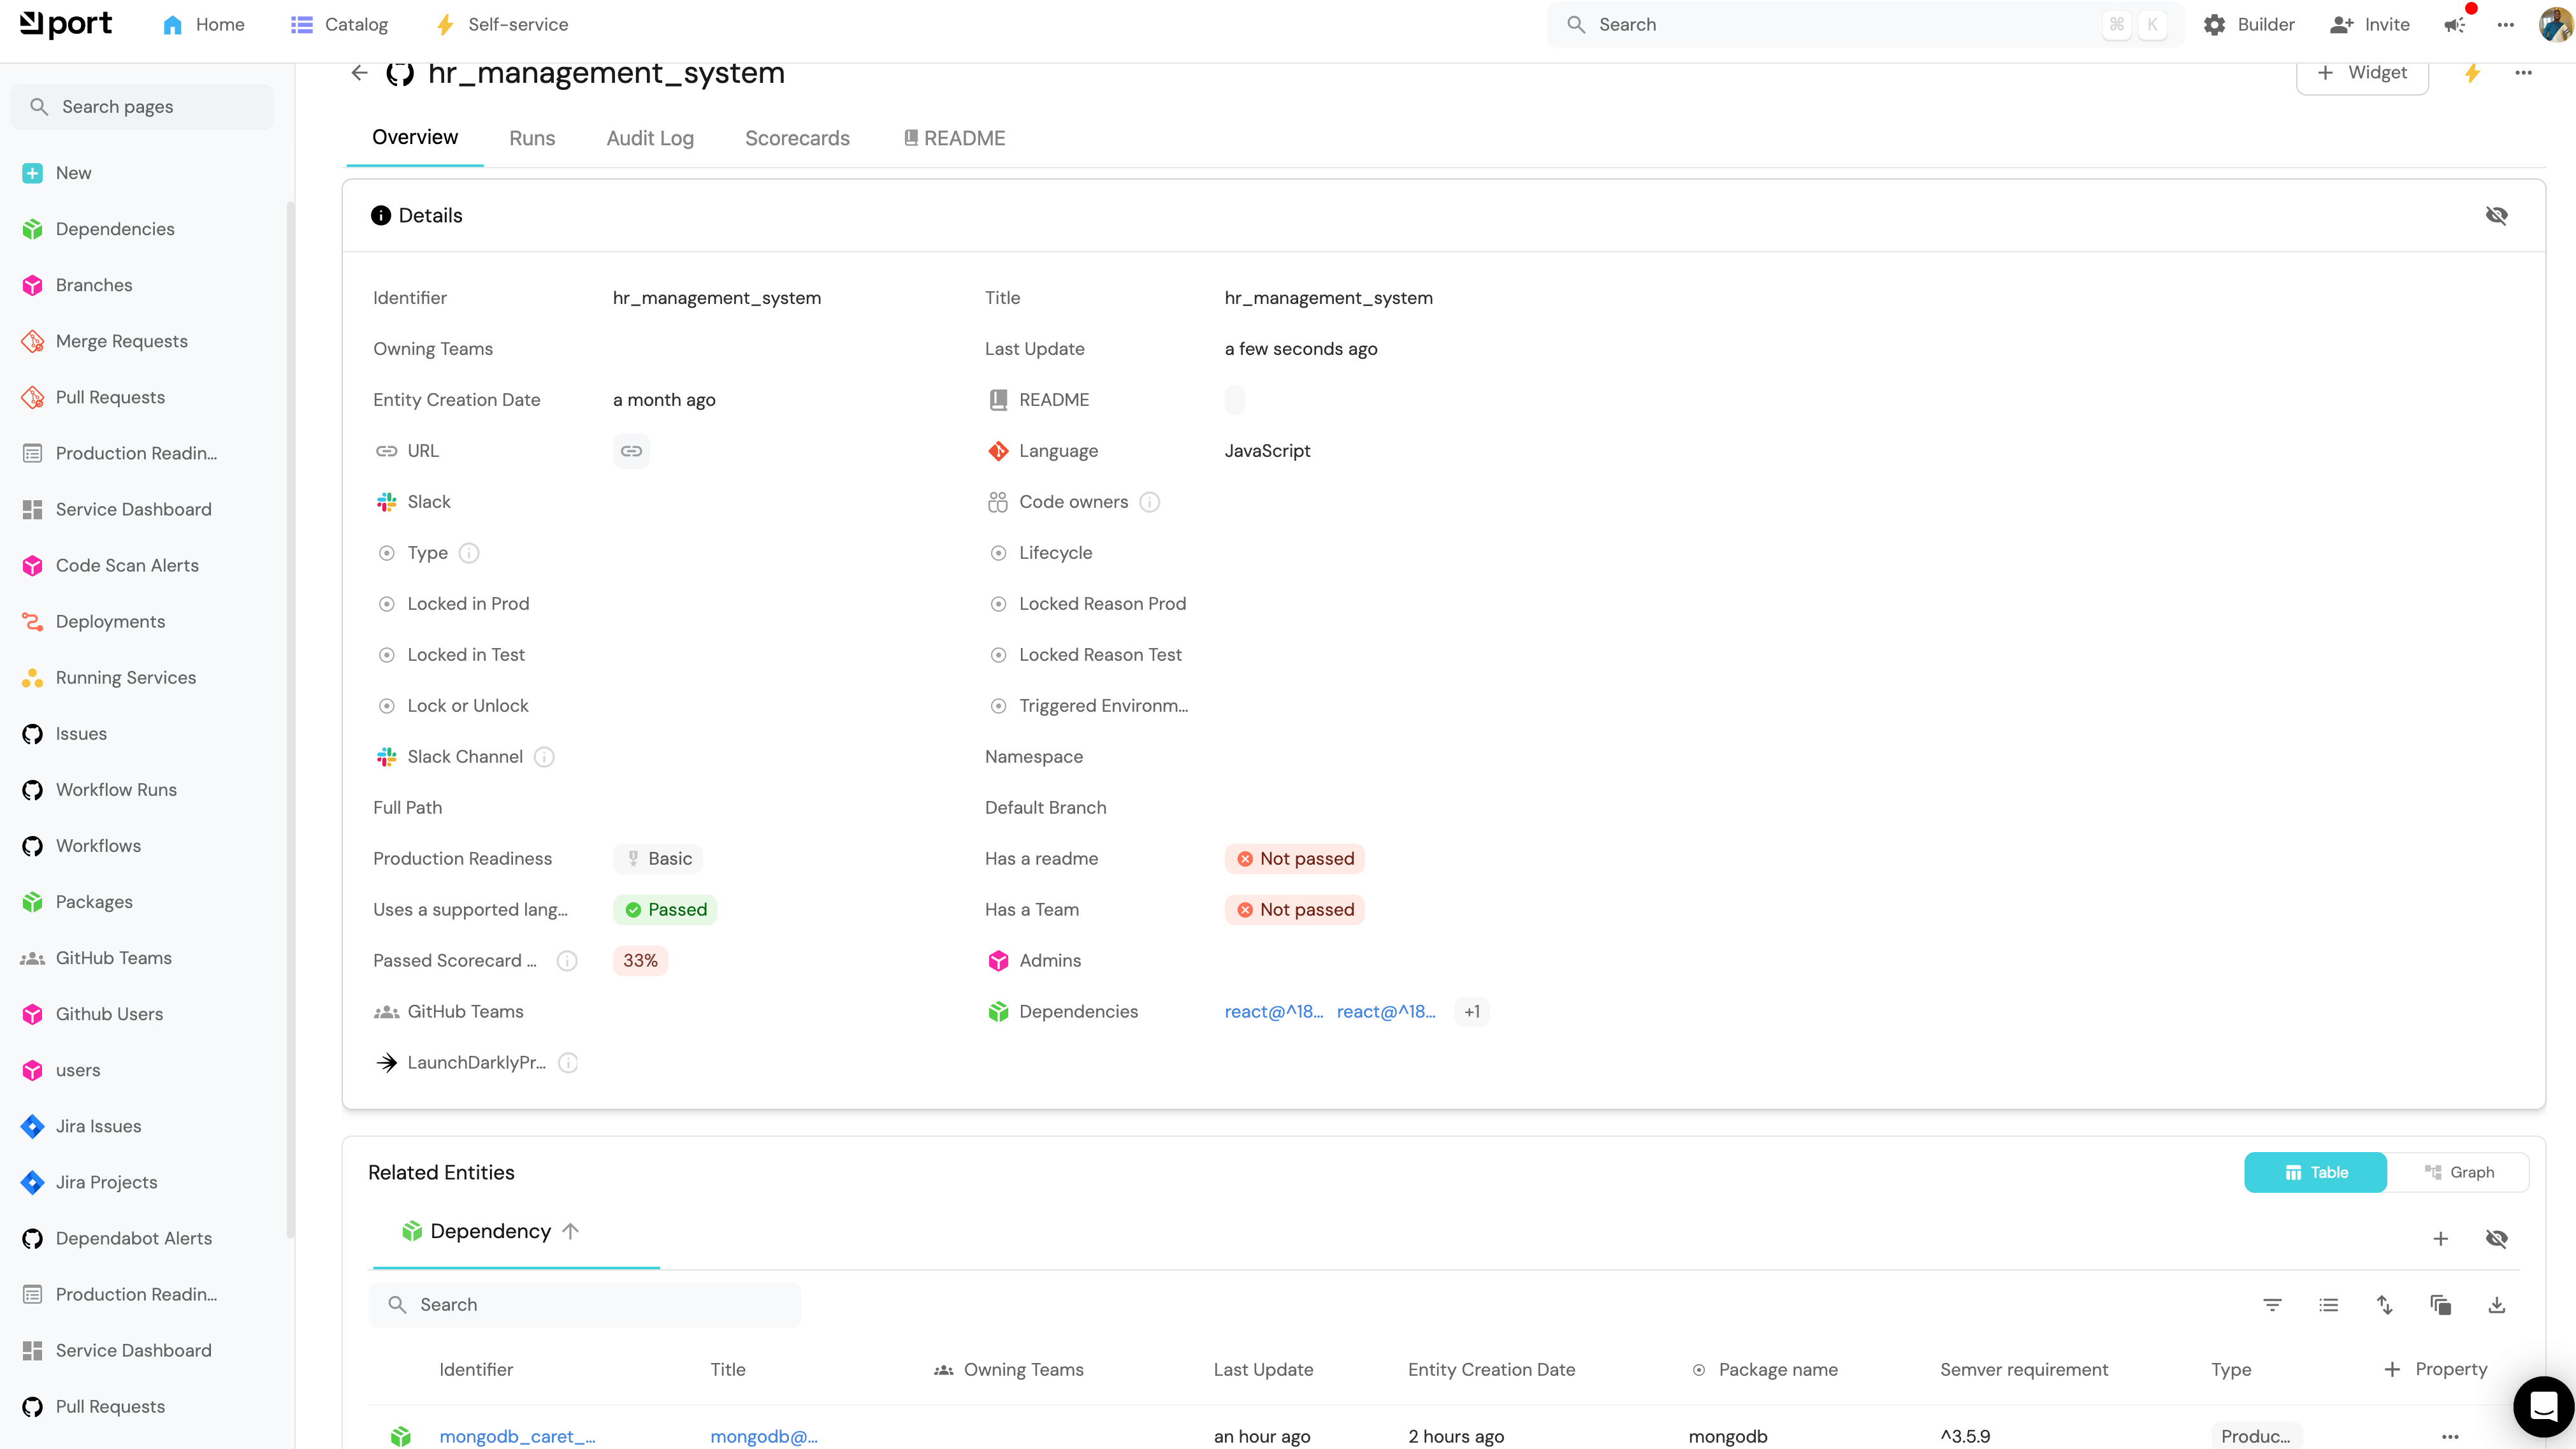Image resolution: width=2576 pixels, height=1449 pixels.
Task: Click the URL link chip icon
Action: pos(631,451)
